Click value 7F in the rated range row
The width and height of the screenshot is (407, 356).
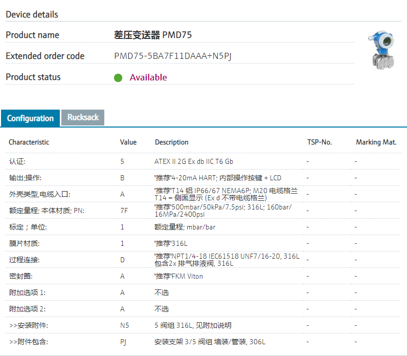coord(124,211)
